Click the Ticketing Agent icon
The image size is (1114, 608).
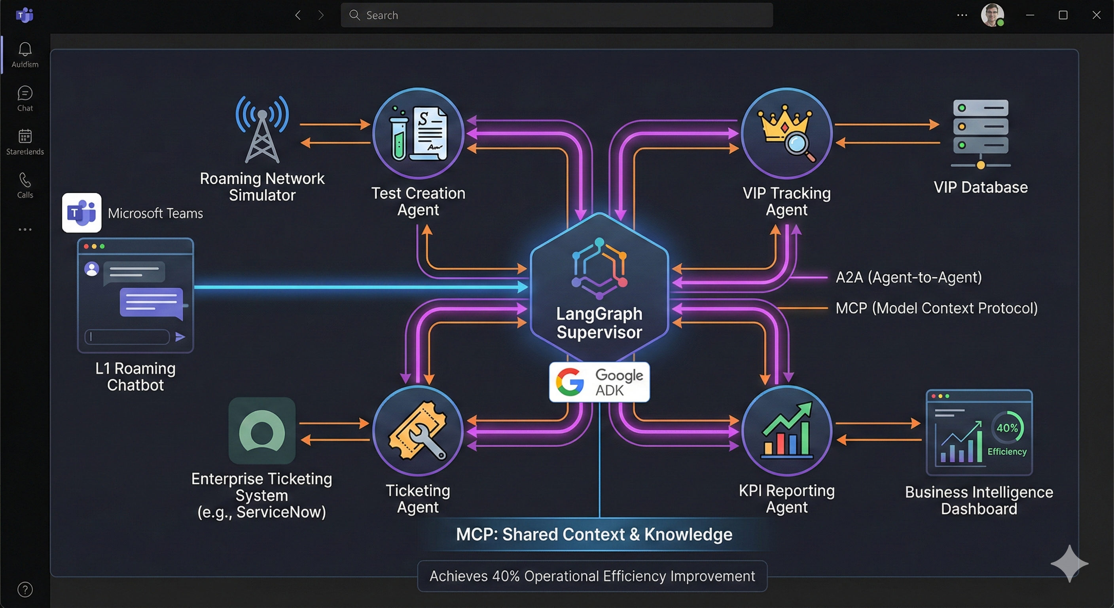tap(418, 431)
